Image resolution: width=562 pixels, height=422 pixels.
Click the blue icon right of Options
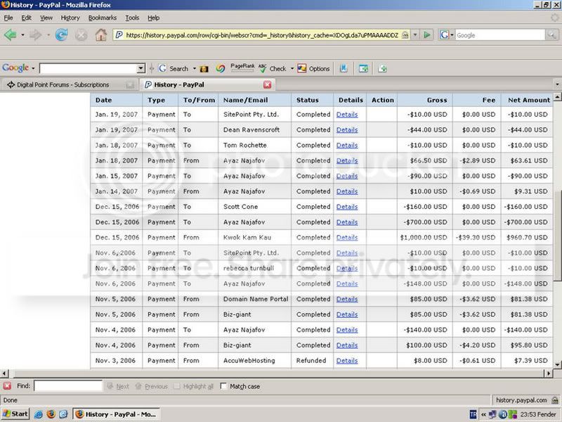click(x=344, y=68)
